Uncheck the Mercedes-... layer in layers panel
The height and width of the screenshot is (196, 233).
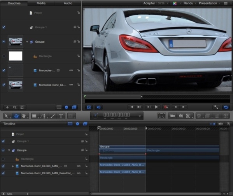click(x=4, y=70)
